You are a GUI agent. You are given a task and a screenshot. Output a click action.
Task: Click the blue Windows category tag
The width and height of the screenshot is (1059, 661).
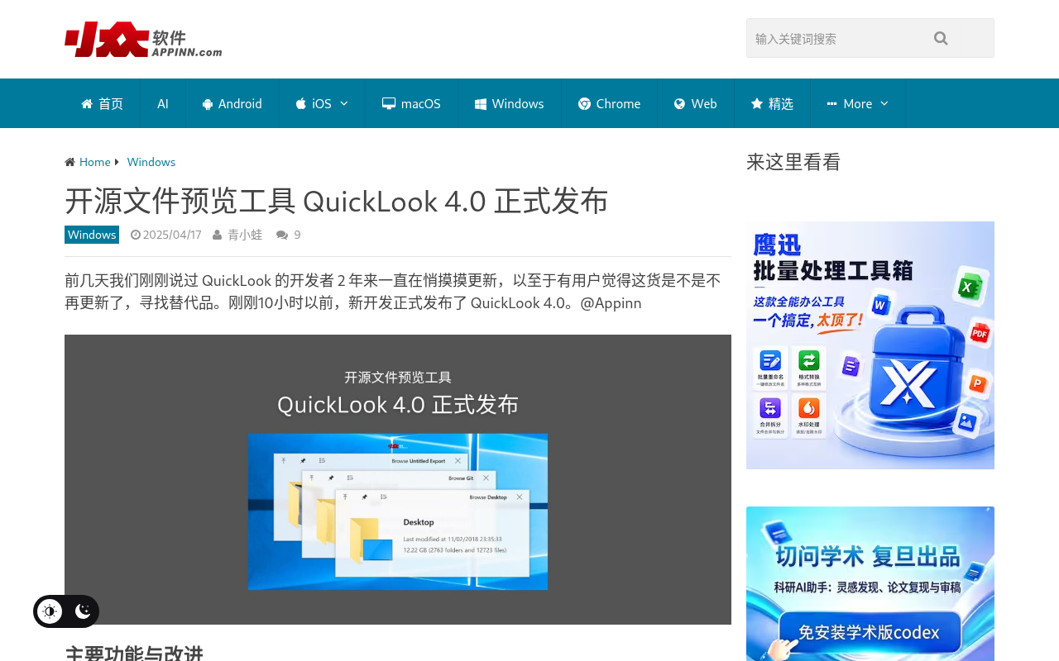(92, 235)
